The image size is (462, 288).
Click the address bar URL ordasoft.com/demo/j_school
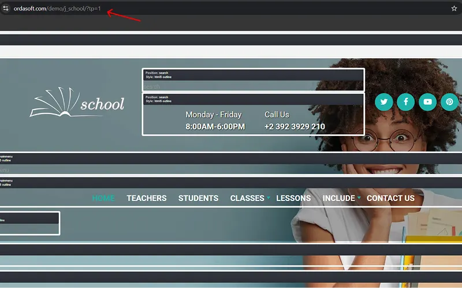click(x=57, y=9)
